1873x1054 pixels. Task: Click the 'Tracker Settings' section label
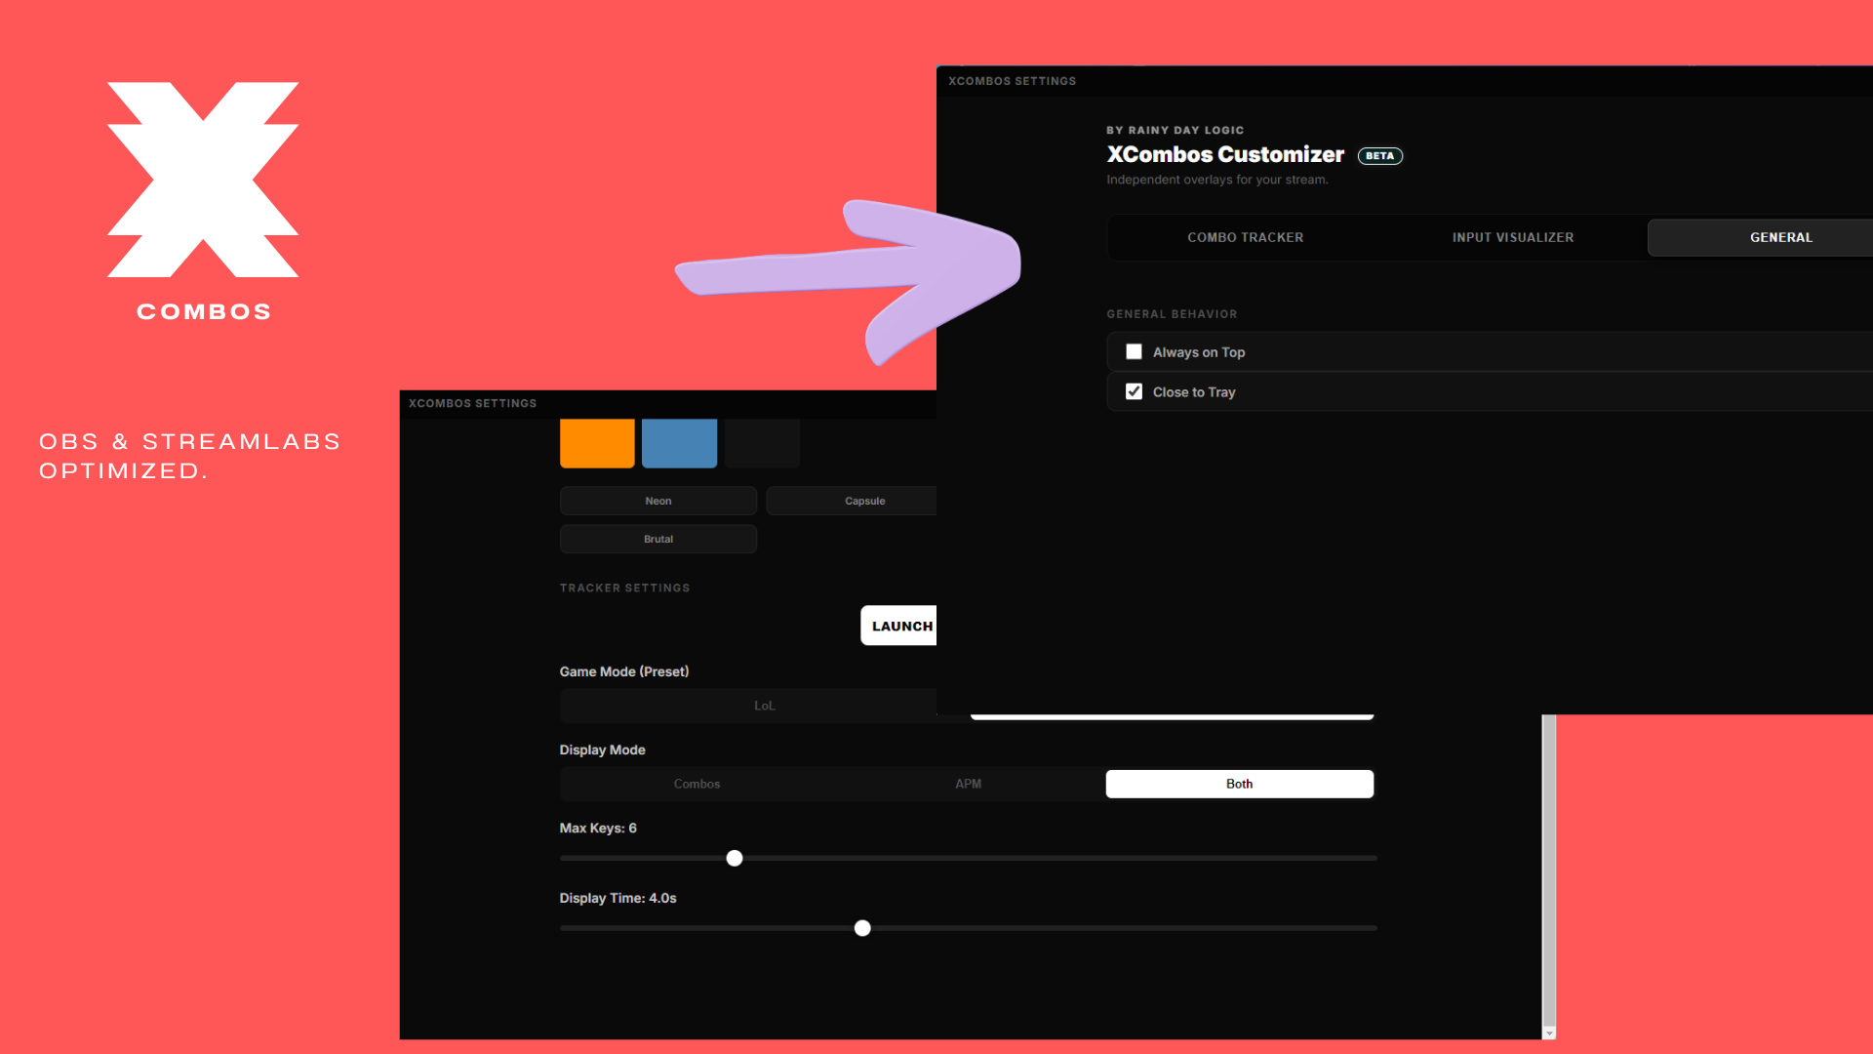click(x=624, y=588)
